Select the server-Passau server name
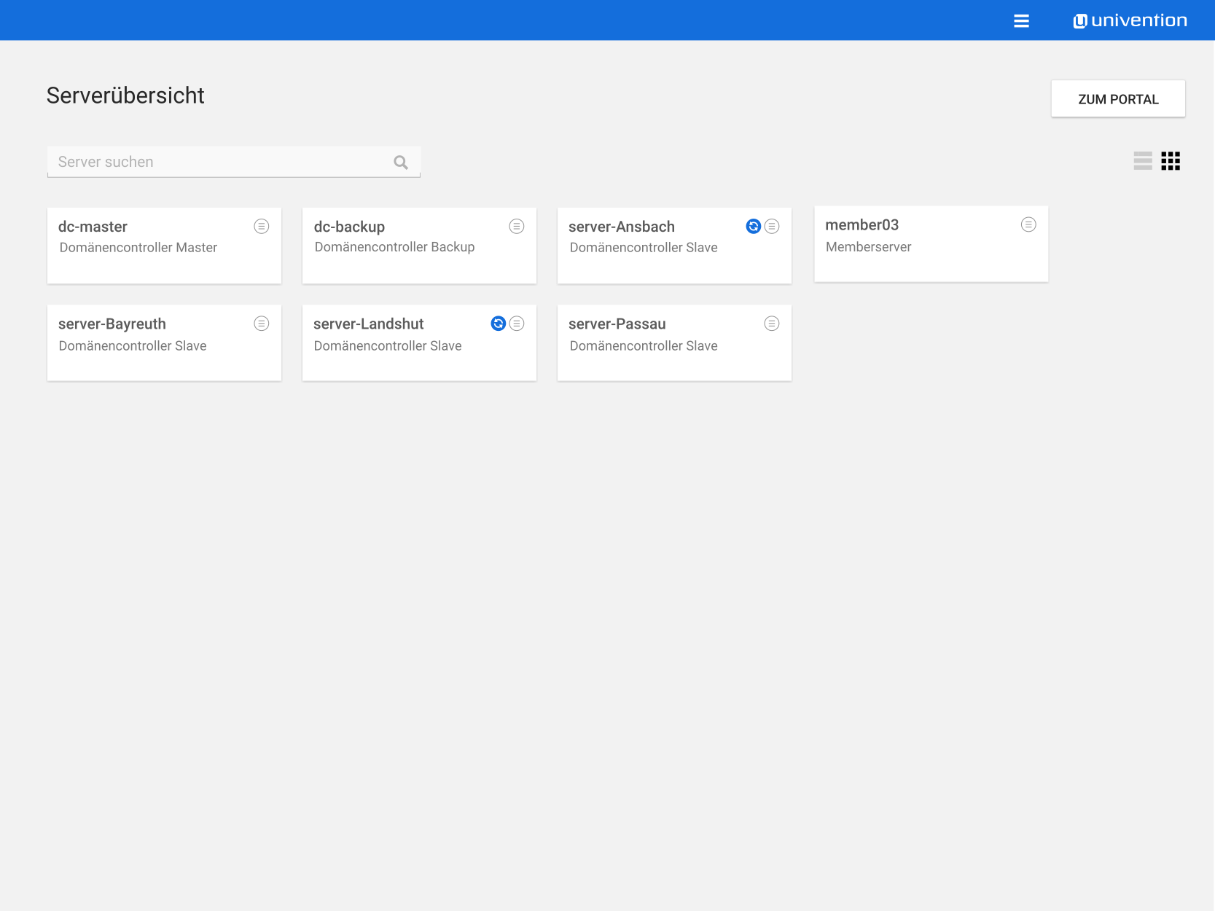 click(617, 324)
